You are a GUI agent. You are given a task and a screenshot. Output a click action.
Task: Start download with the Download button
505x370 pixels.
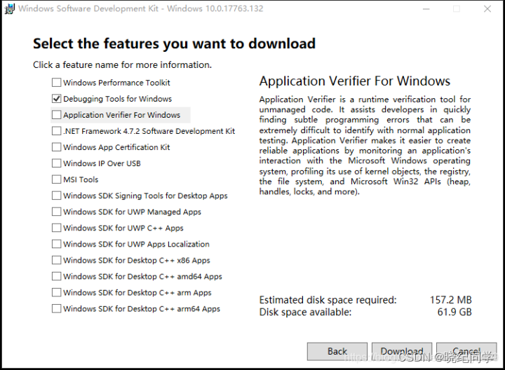click(x=402, y=351)
